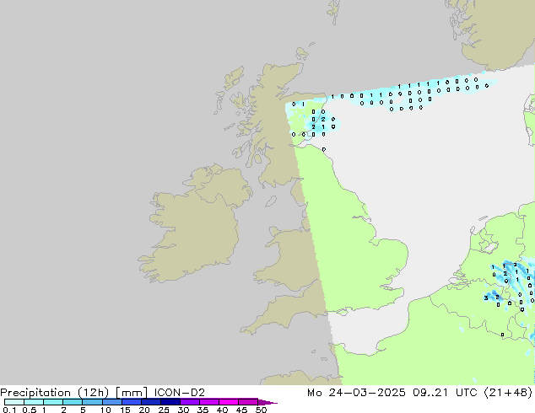Select the 30–35 mm purple legend swatch
535x413 pixels.
pos(190,402)
